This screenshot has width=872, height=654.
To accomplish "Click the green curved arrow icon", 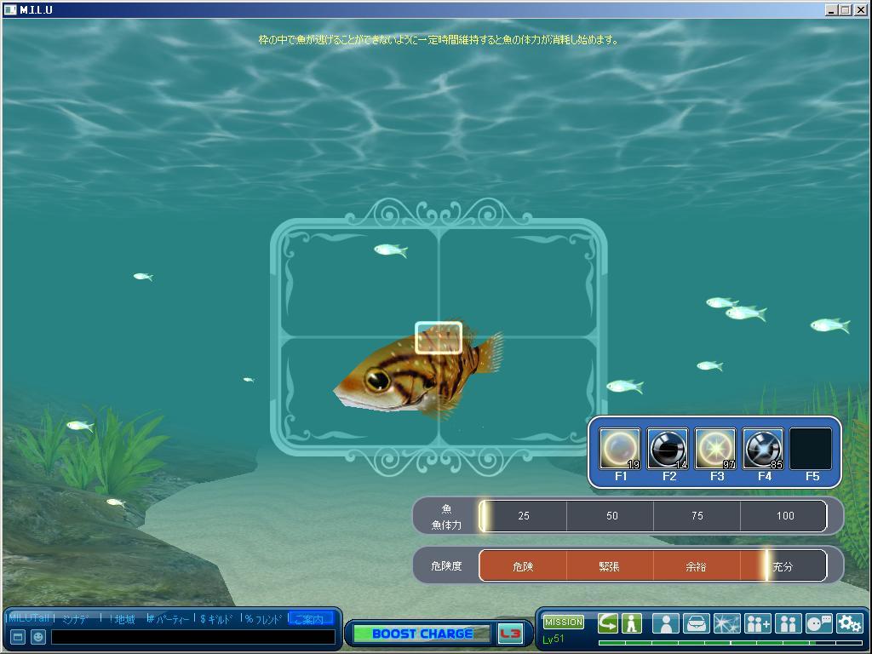I will (x=607, y=623).
